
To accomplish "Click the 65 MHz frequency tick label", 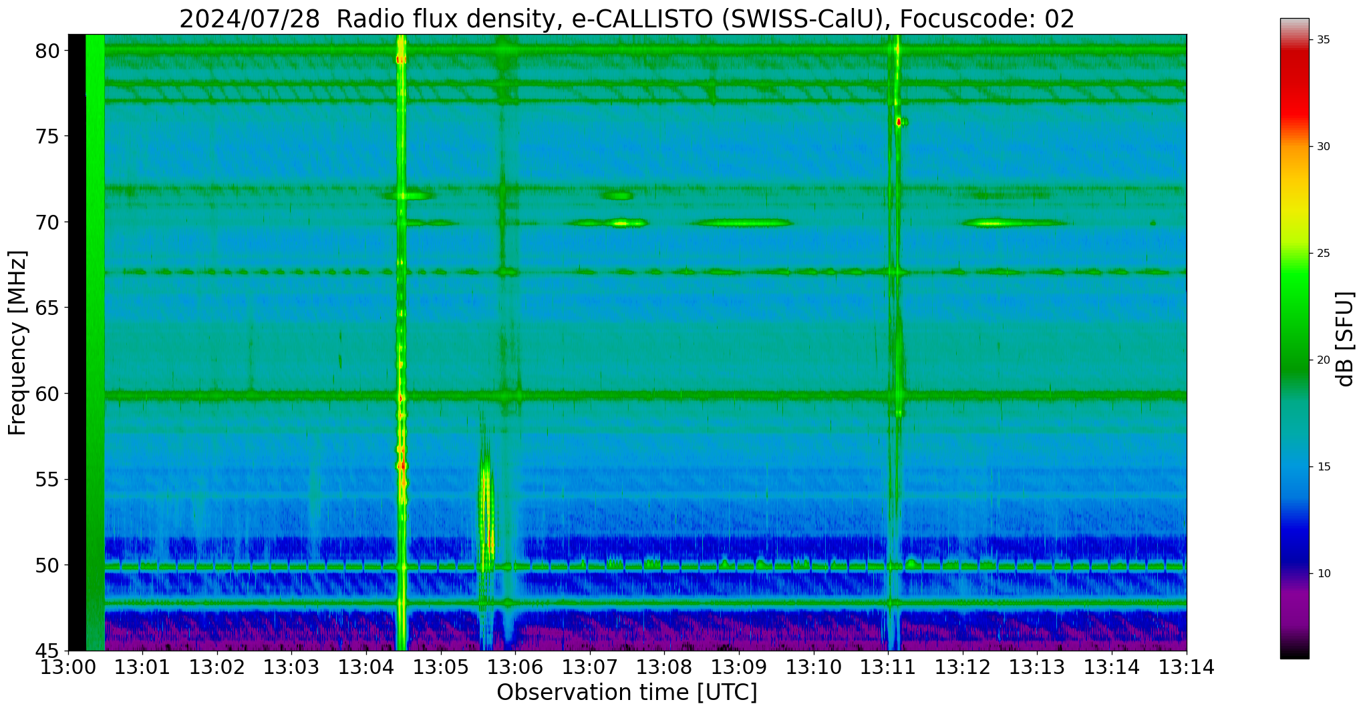I will [48, 308].
